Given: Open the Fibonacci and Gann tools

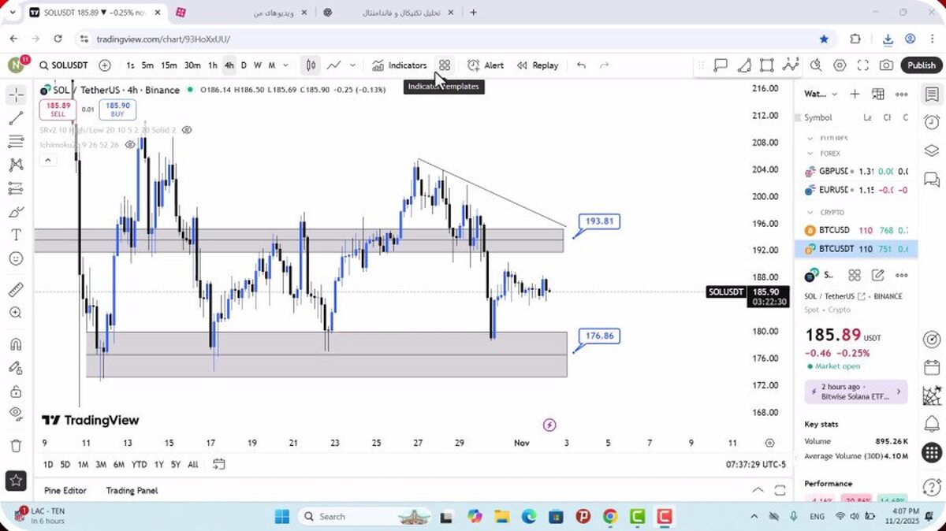Looking at the screenshot, I should (16, 142).
